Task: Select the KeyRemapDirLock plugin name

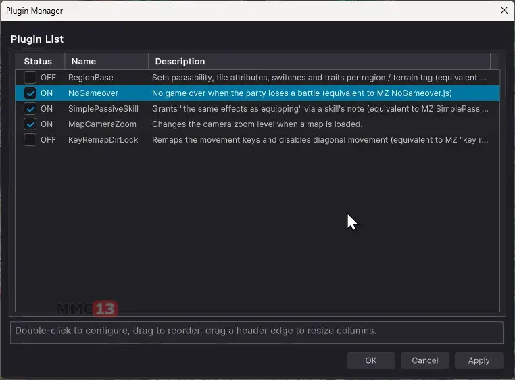Action: point(103,140)
